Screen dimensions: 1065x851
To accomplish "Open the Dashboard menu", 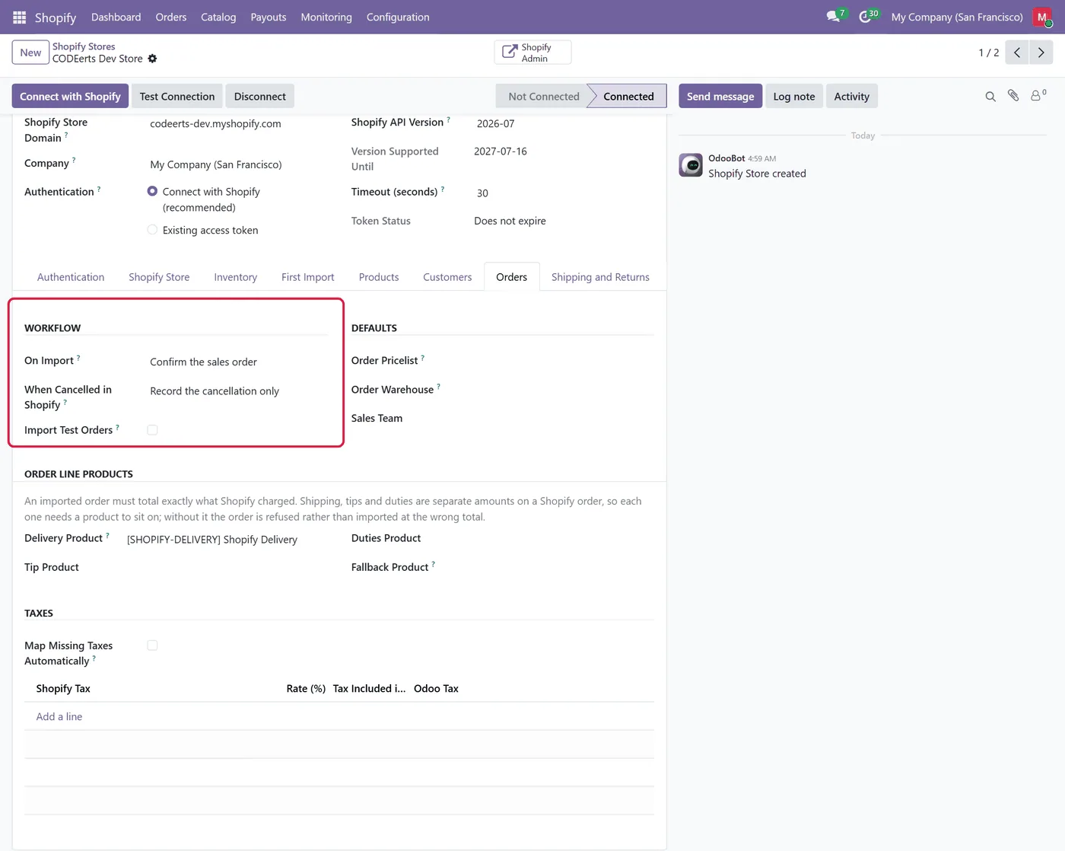I will click(116, 17).
